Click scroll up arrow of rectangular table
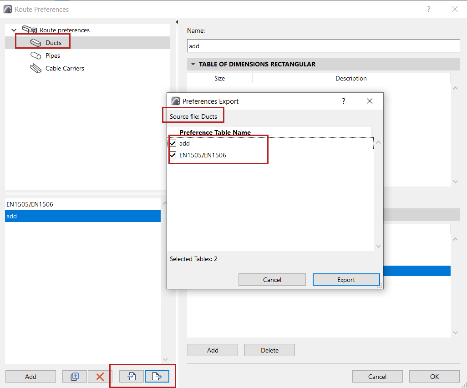Image resolution: width=467 pixels, height=388 pixels. pyautogui.click(x=455, y=88)
